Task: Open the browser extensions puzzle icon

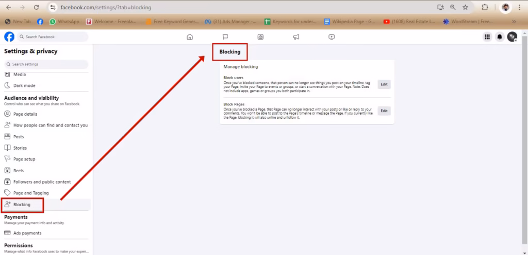Action: click(485, 7)
